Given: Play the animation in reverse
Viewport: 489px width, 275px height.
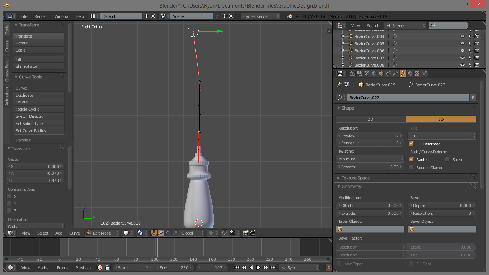Looking at the screenshot, I should click(x=251, y=267).
